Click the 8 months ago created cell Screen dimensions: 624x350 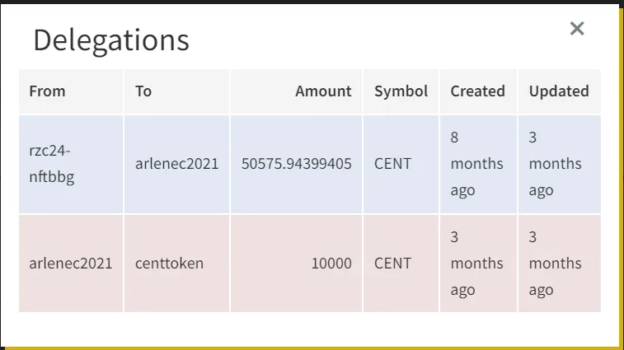pos(478,164)
